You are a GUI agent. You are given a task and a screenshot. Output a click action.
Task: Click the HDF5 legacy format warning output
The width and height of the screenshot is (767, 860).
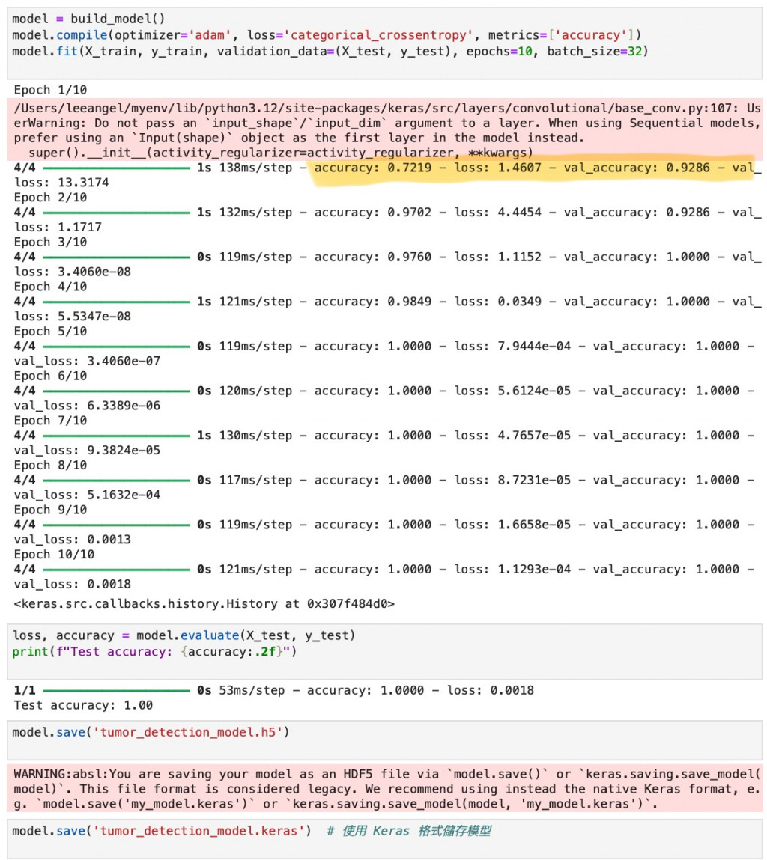[384, 789]
